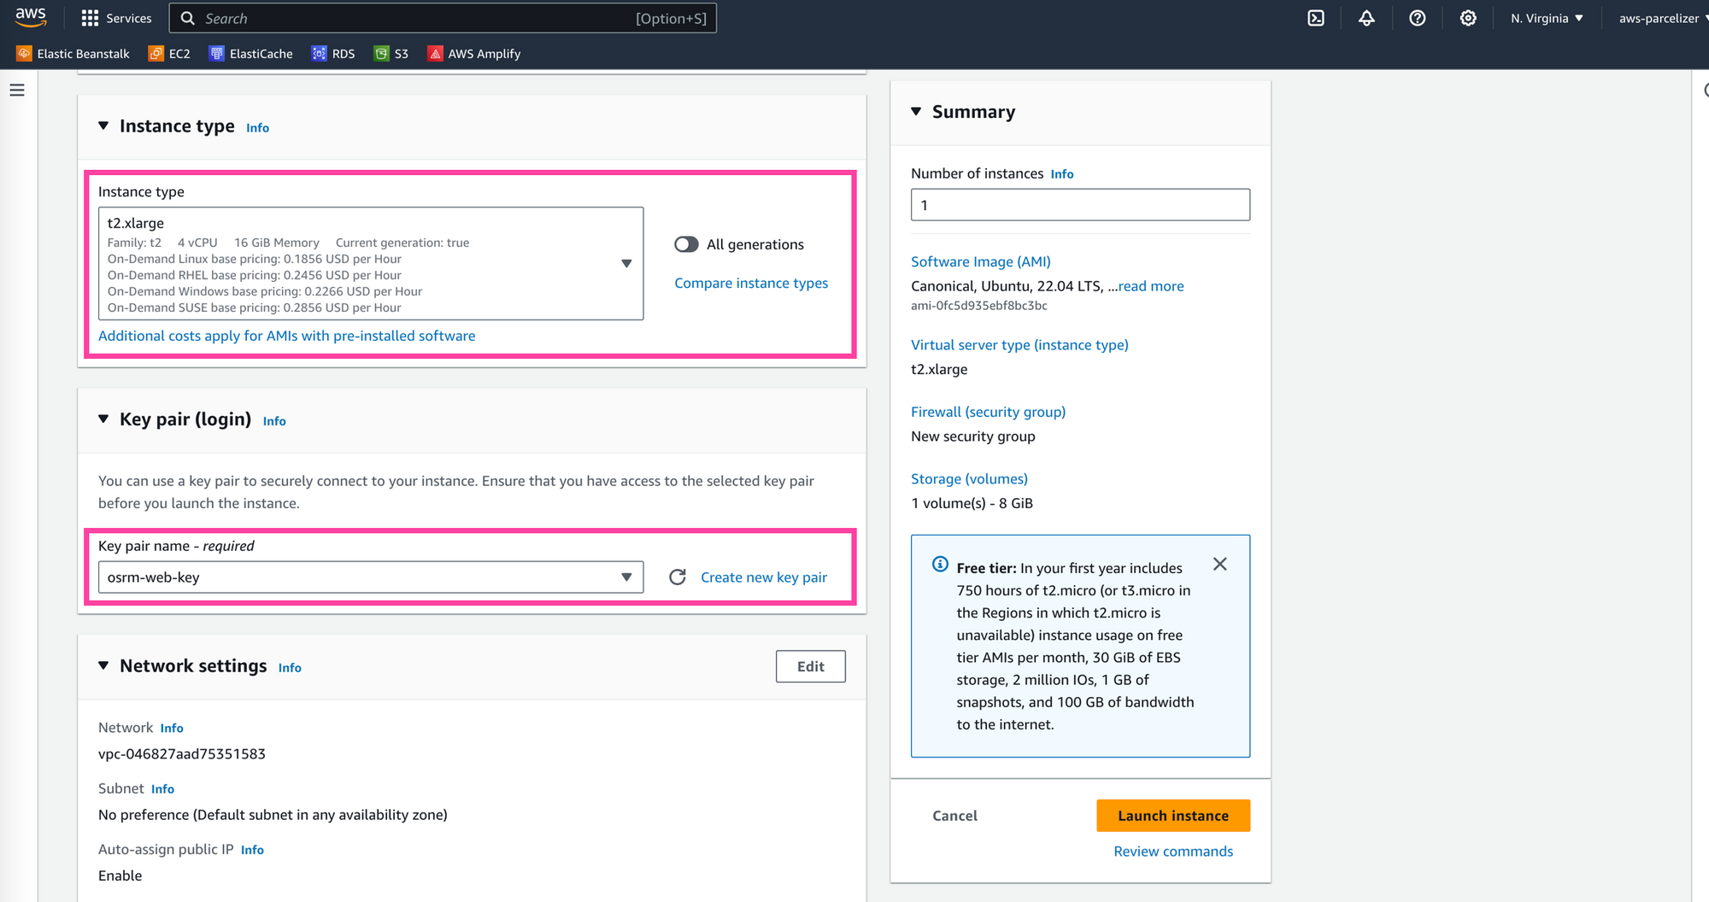Open Compare instance types link
This screenshot has width=1709, height=902.
click(751, 283)
